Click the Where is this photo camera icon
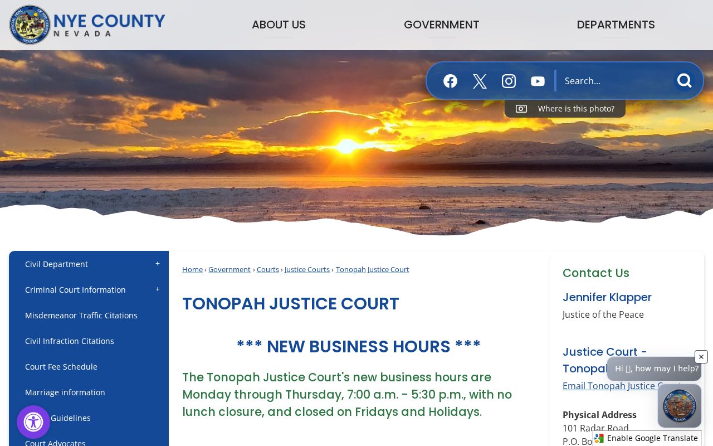The image size is (713, 446). (x=521, y=109)
